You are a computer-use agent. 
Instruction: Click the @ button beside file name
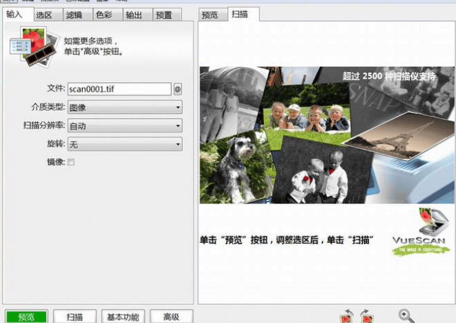pos(178,89)
